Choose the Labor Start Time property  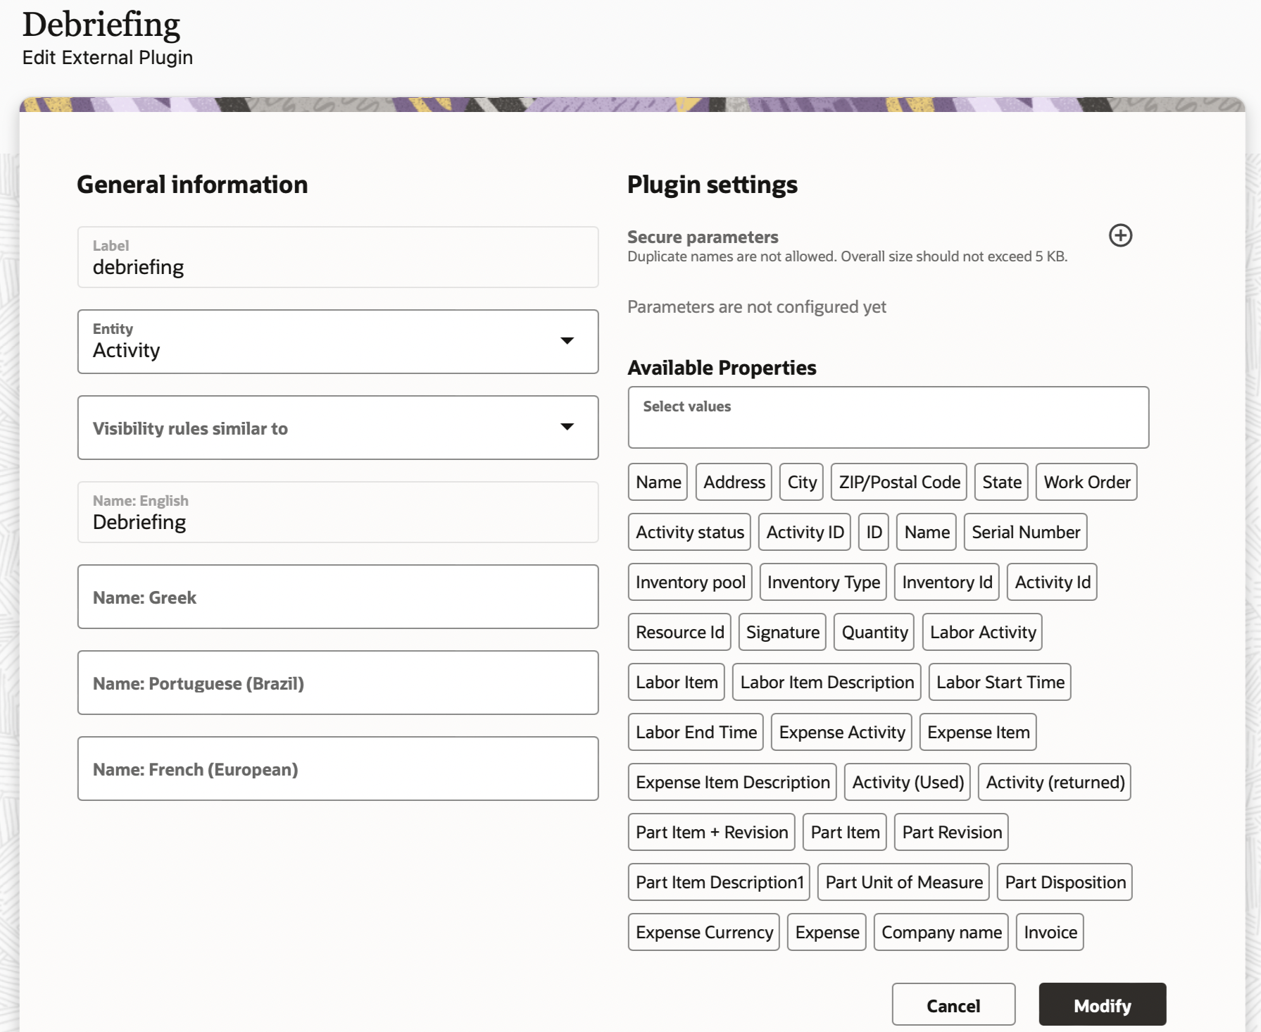coord(1000,682)
